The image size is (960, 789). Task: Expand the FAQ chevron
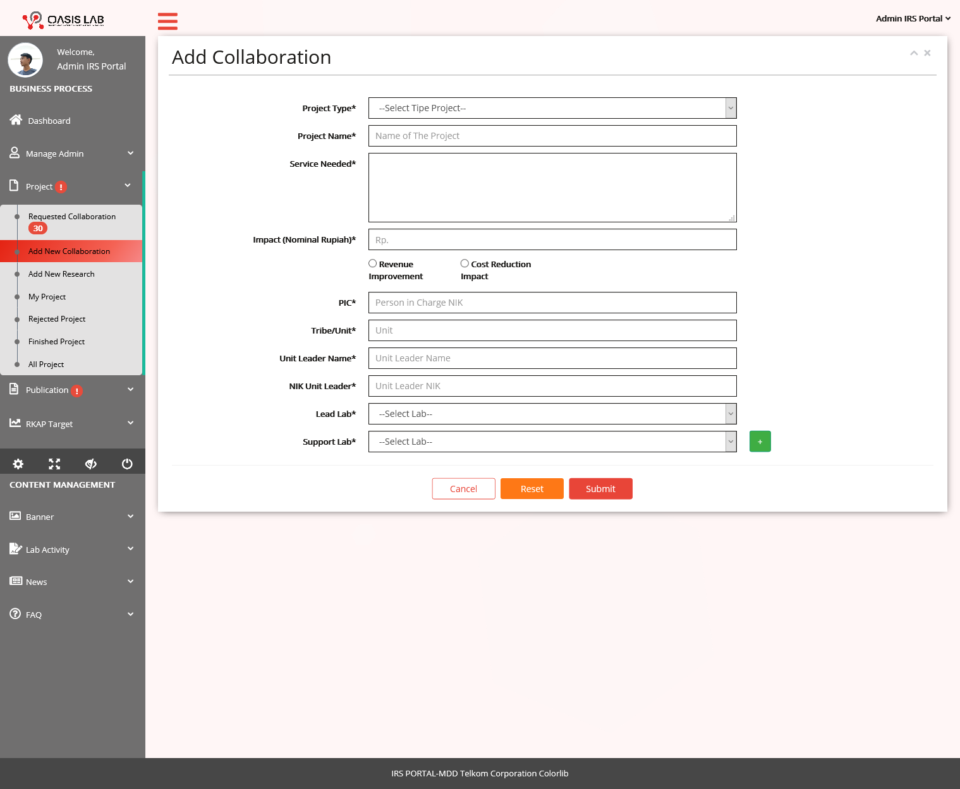pos(130,614)
